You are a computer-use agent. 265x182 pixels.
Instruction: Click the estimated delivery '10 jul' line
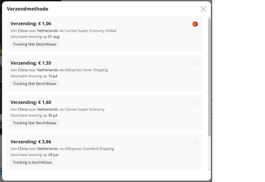click(34, 76)
